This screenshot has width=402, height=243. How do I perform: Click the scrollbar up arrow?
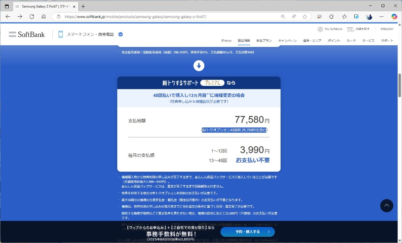(399, 25)
